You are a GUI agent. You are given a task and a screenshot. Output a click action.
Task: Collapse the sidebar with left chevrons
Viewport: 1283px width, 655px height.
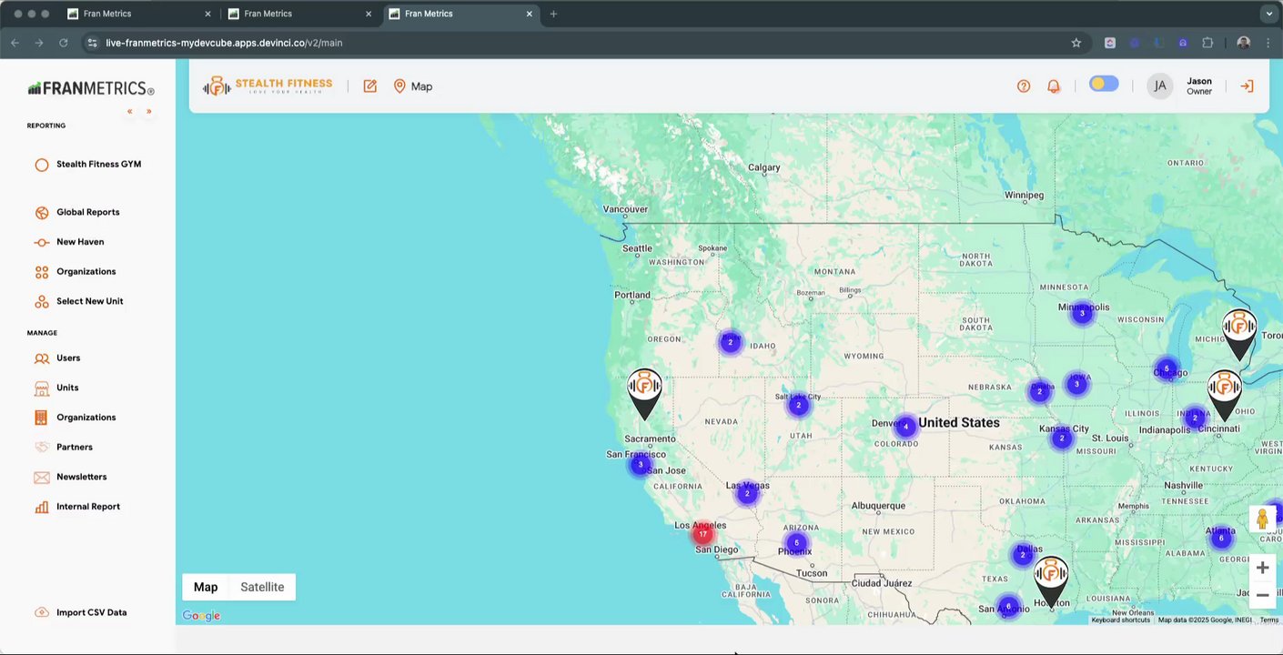130,112
